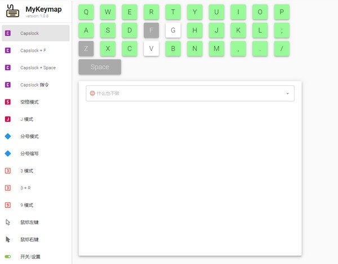
Task: Click the green Q key
Action: pos(86,12)
